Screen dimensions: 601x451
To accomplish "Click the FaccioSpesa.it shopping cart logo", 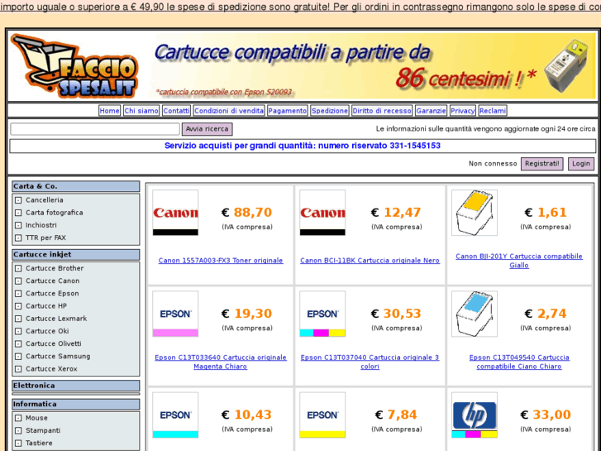I will coord(74,65).
